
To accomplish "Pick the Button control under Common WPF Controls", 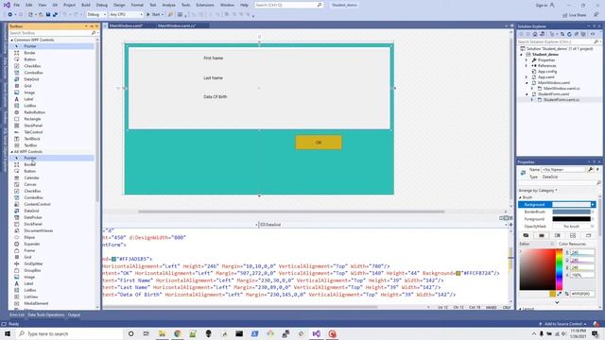I will 29,59.
